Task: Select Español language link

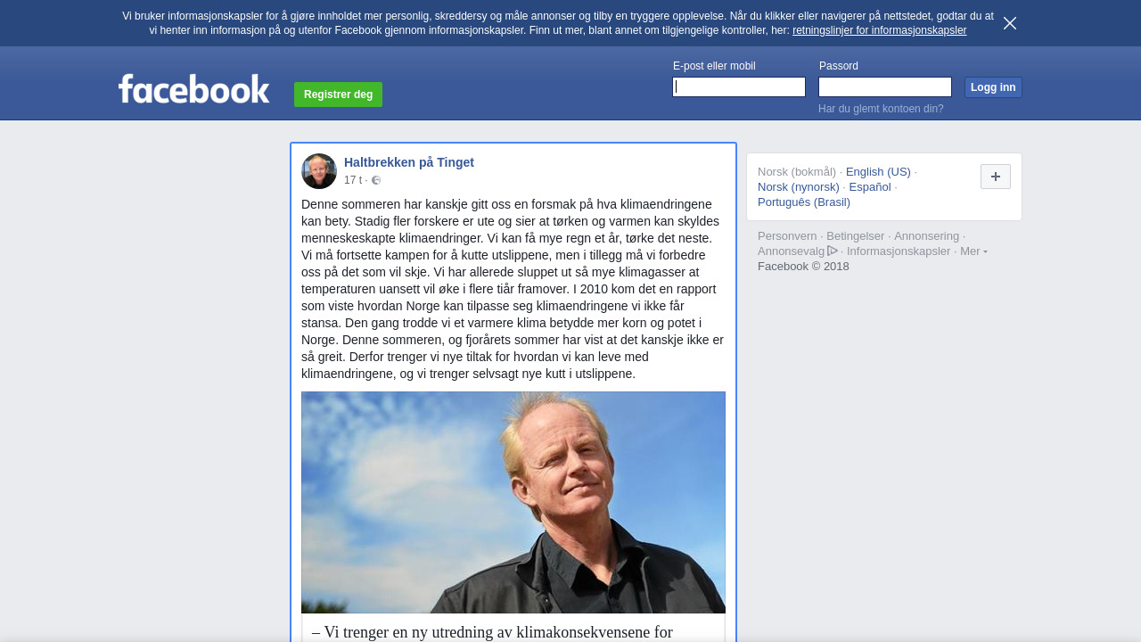Action: click(870, 187)
